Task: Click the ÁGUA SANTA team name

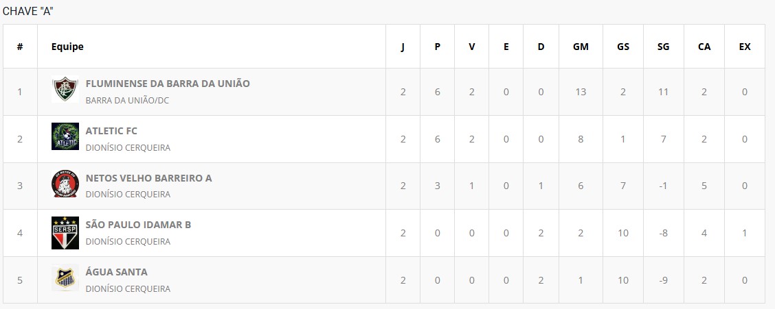Action: 116,272
